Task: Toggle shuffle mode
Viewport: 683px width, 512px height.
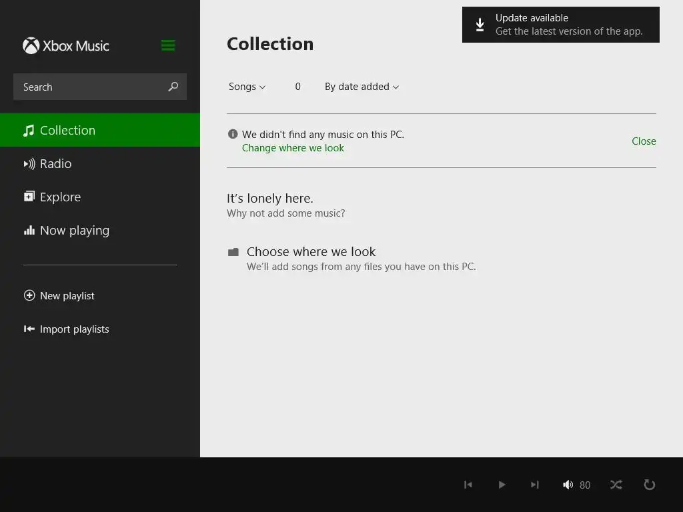Action: 616,485
